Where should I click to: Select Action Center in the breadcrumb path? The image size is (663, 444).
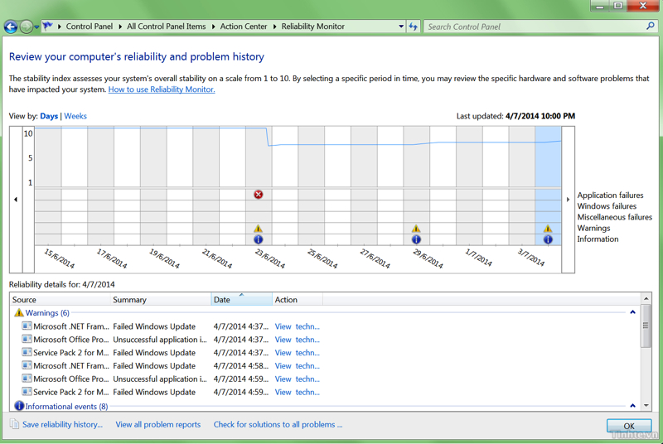[x=244, y=27]
